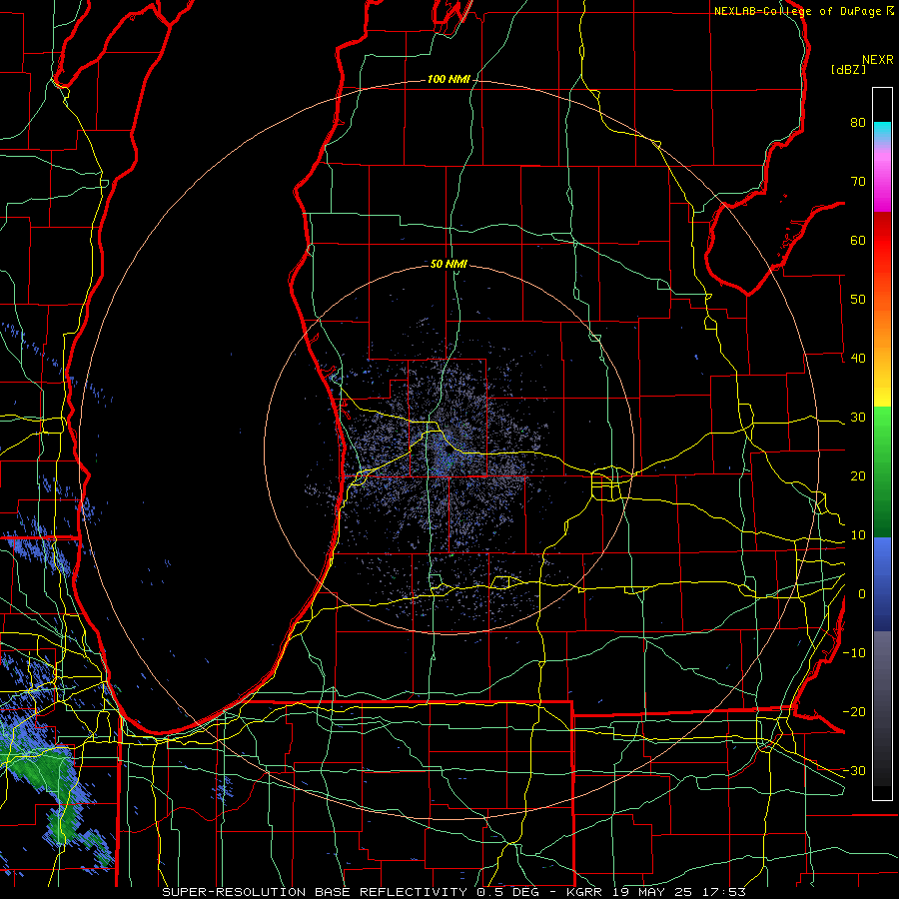
Task: Click the 80 dBZ scale value
Action: click(858, 122)
